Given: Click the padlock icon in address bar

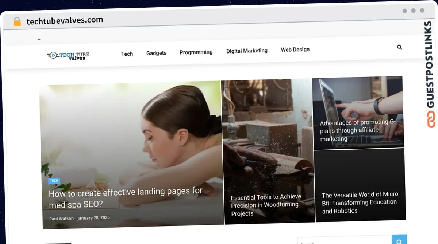Looking at the screenshot, I should pyautogui.click(x=17, y=21).
